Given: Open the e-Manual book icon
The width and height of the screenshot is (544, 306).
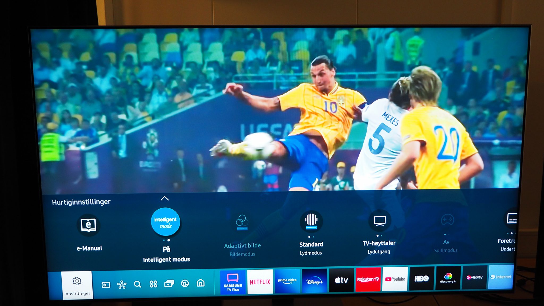Looking at the screenshot, I should (88, 225).
